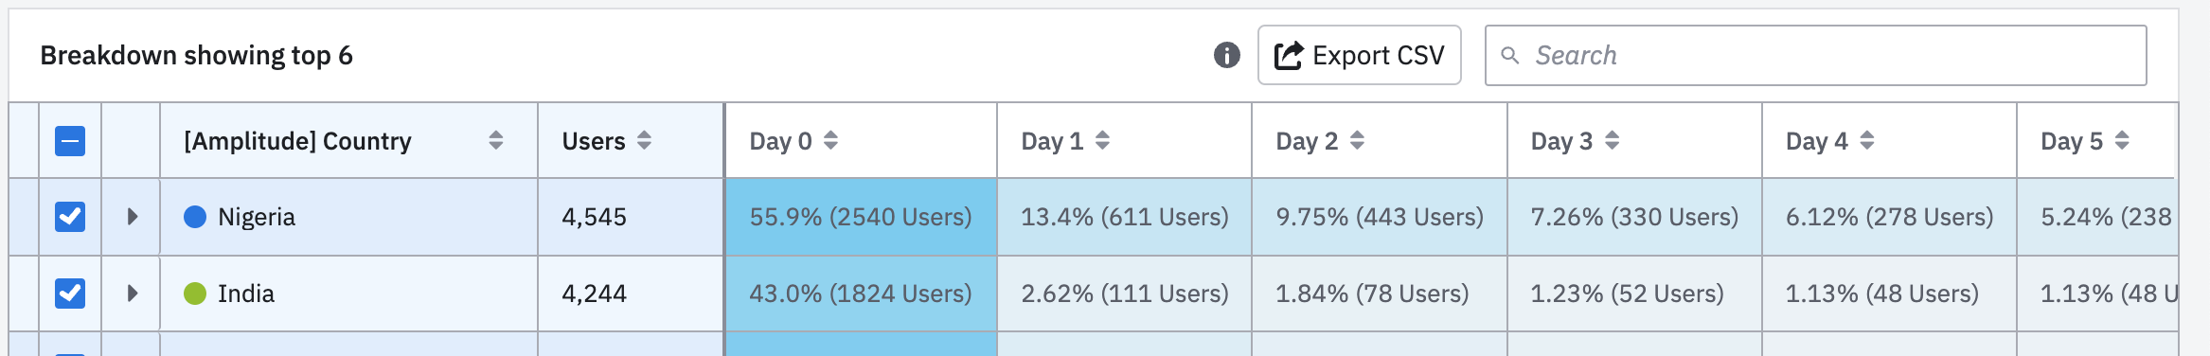
Task: Uncheck the Nigeria row checkbox
Action: tap(70, 217)
